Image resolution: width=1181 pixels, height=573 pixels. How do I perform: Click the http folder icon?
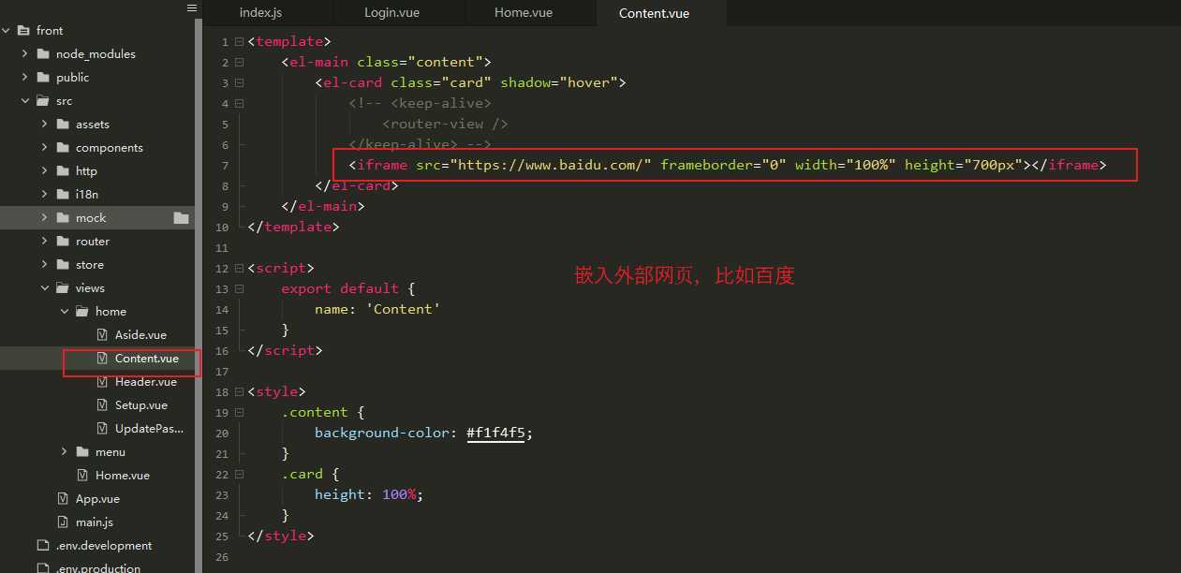click(63, 171)
